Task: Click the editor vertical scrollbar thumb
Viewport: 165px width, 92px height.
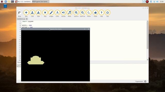Action: (148, 35)
